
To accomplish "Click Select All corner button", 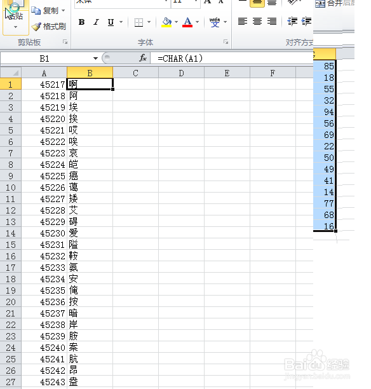I will tap(11, 72).
